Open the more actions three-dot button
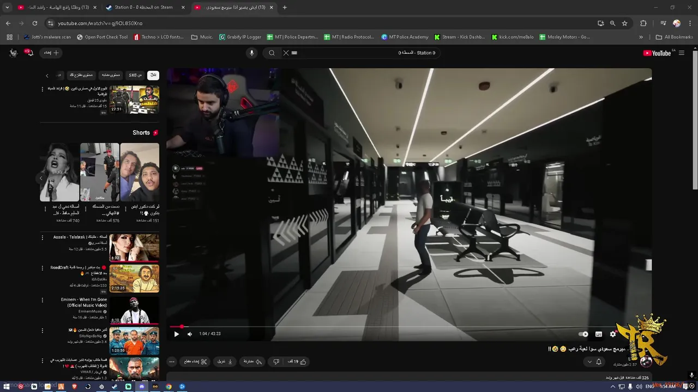Screen dimensions: 698x392 click(172, 362)
